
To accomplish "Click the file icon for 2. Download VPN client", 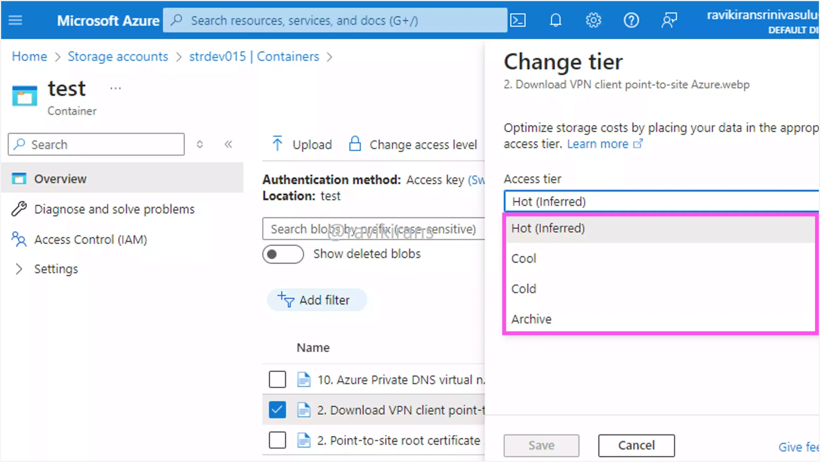I will click(x=303, y=410).
